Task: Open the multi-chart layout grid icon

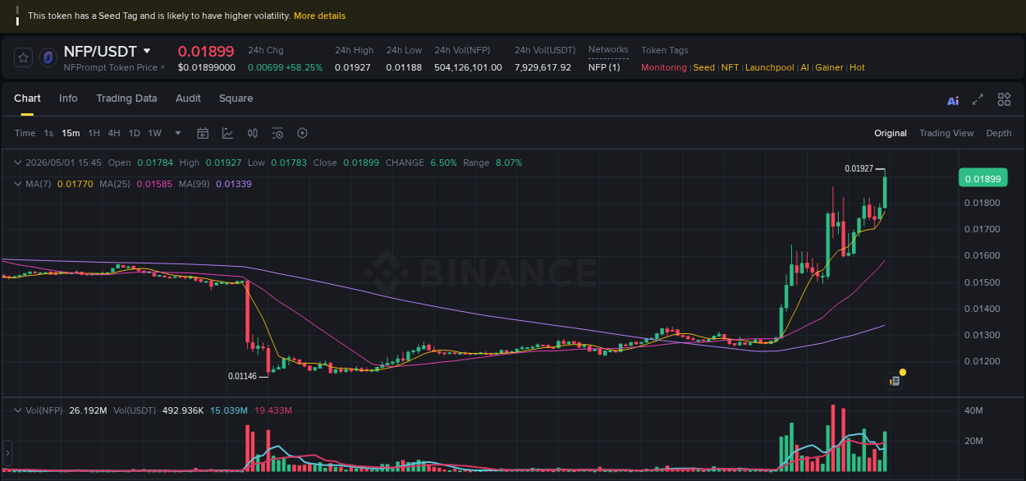Action: (1004, 99)
